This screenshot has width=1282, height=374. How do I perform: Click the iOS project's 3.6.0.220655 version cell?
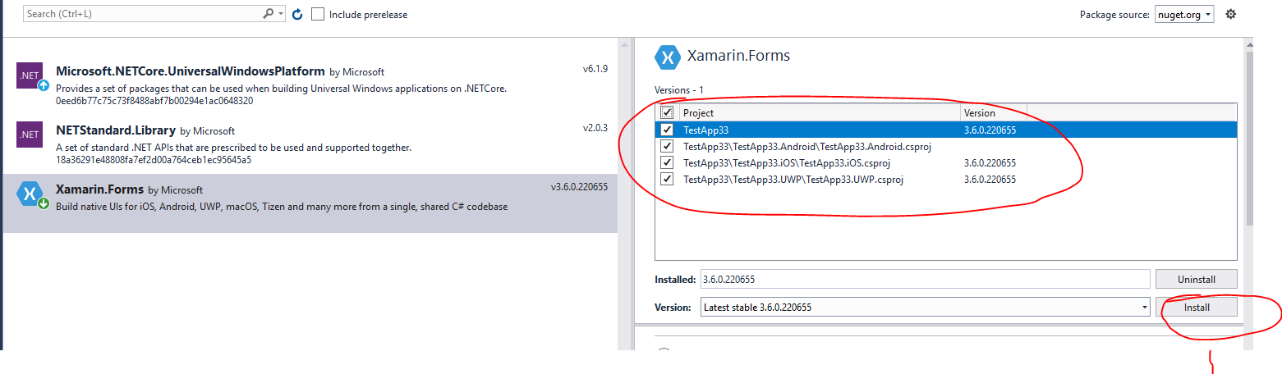(x=990, y=162)
